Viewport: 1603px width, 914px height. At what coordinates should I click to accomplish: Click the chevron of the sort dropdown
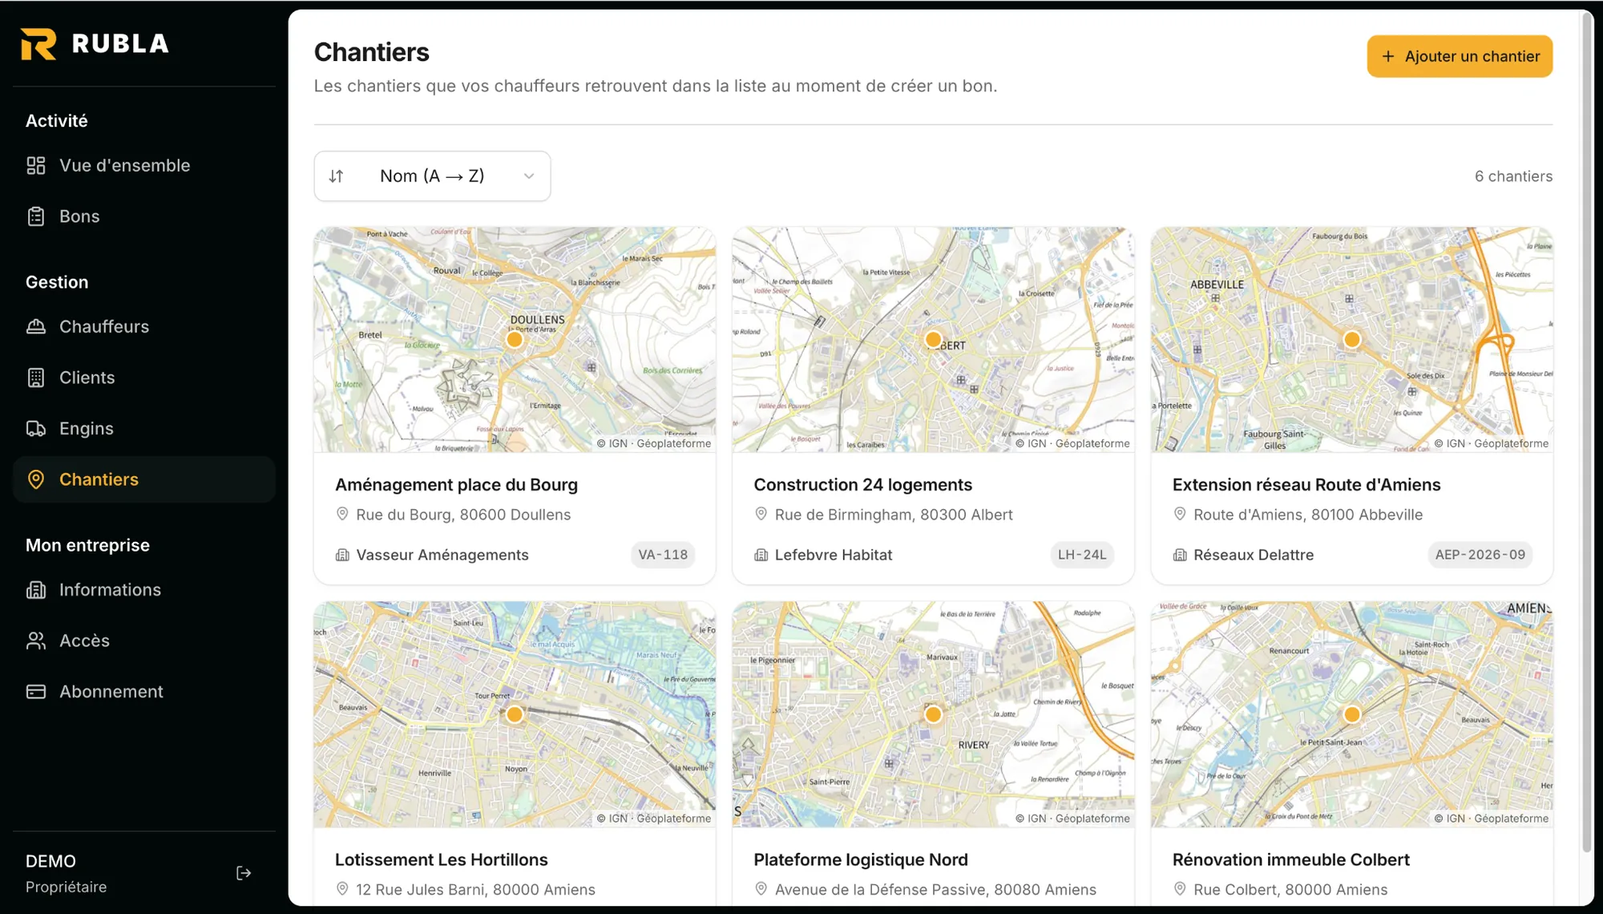529,176
